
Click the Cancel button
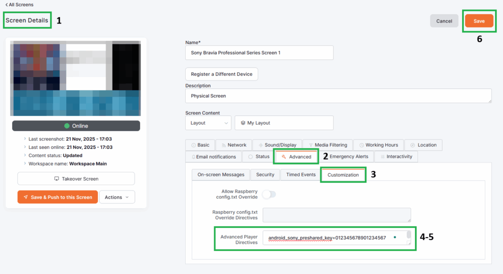[x=444, y=21]
